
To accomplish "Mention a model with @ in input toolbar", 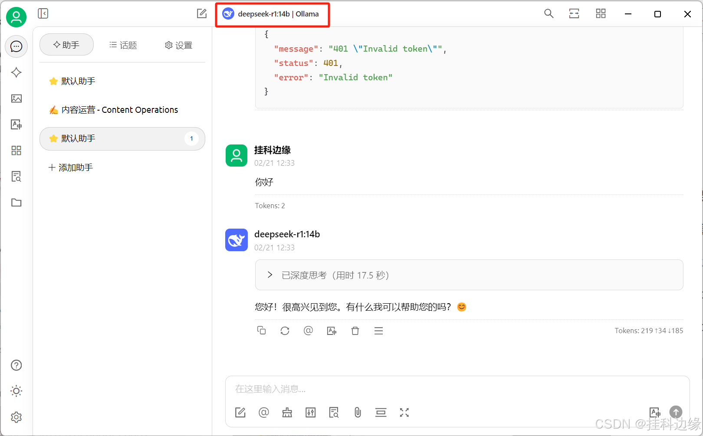I will 264,413.
